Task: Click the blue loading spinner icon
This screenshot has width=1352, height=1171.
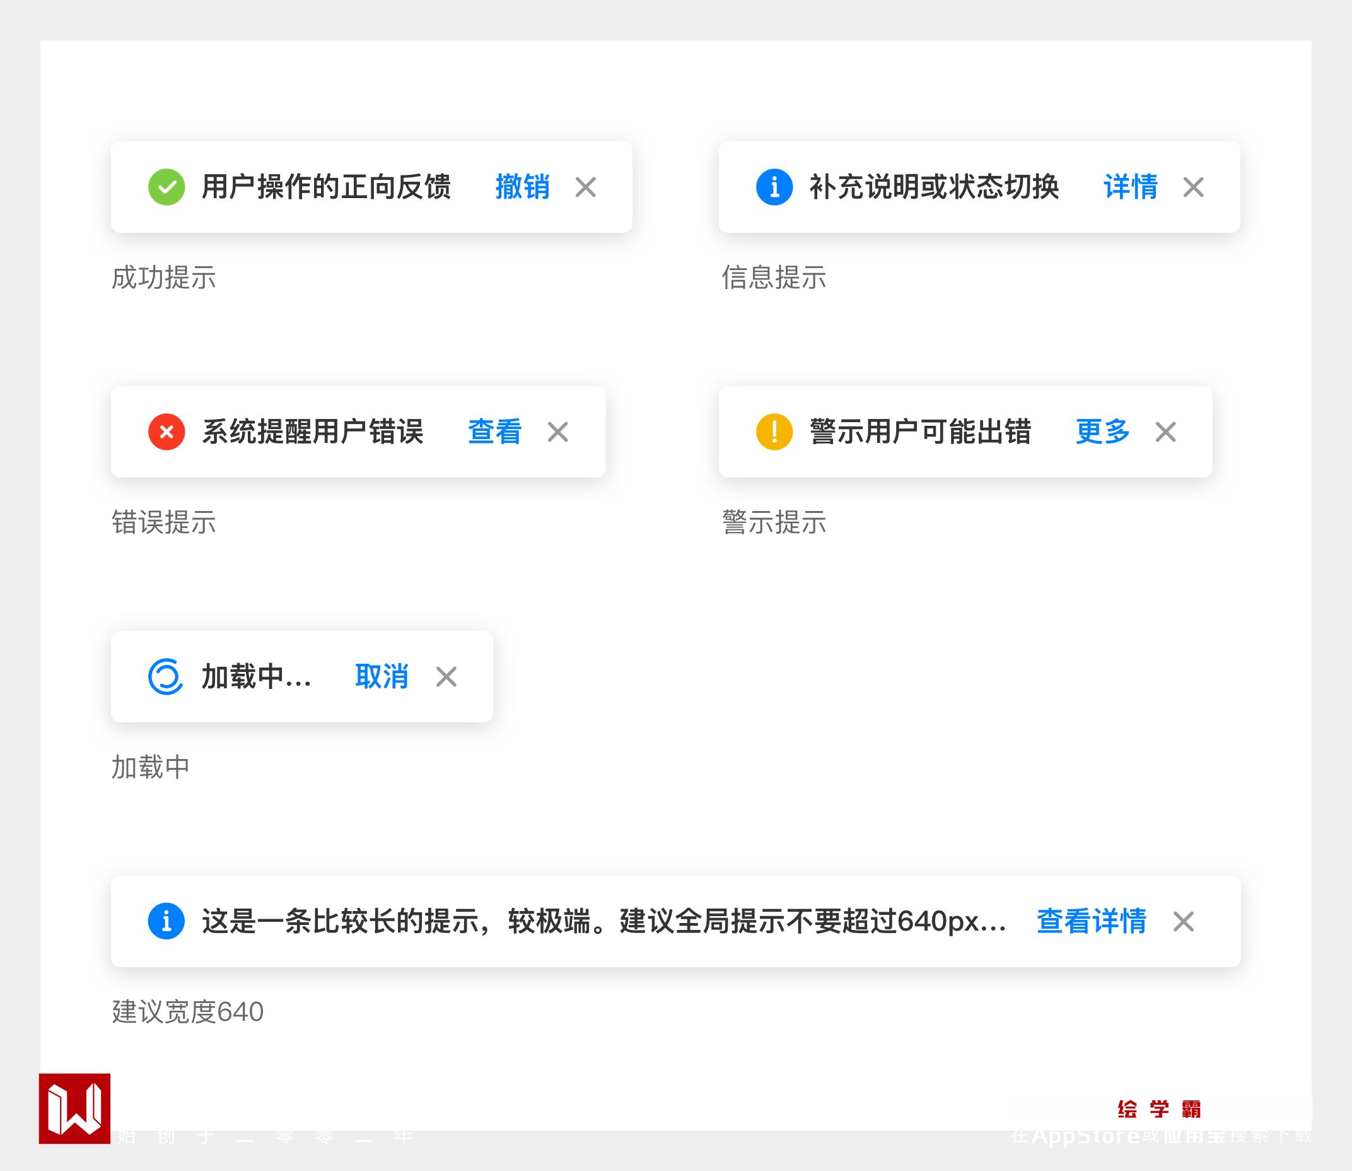Action: 166,676
